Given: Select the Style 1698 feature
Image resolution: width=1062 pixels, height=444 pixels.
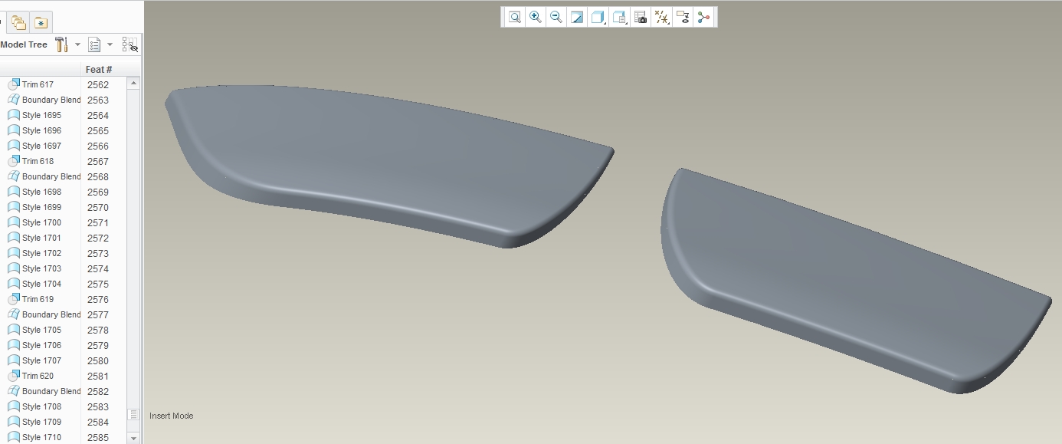Looking at the screenshot, I should [x=41, y=192].
